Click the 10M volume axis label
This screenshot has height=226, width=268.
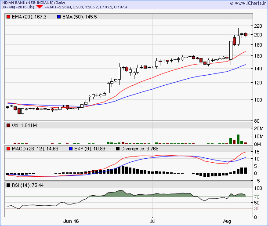(x=259, y=136)
